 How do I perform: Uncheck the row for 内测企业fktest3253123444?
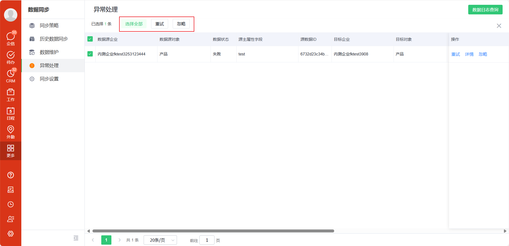coord(90,54)
